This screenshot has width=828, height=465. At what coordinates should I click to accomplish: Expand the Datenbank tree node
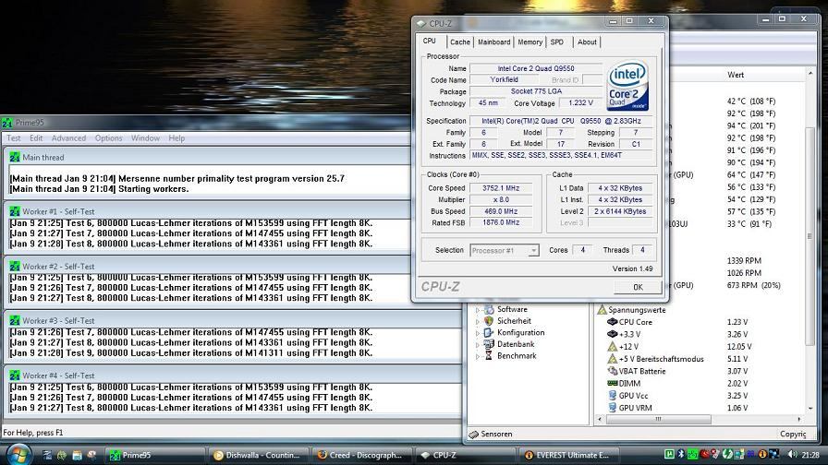pos(478,345)
